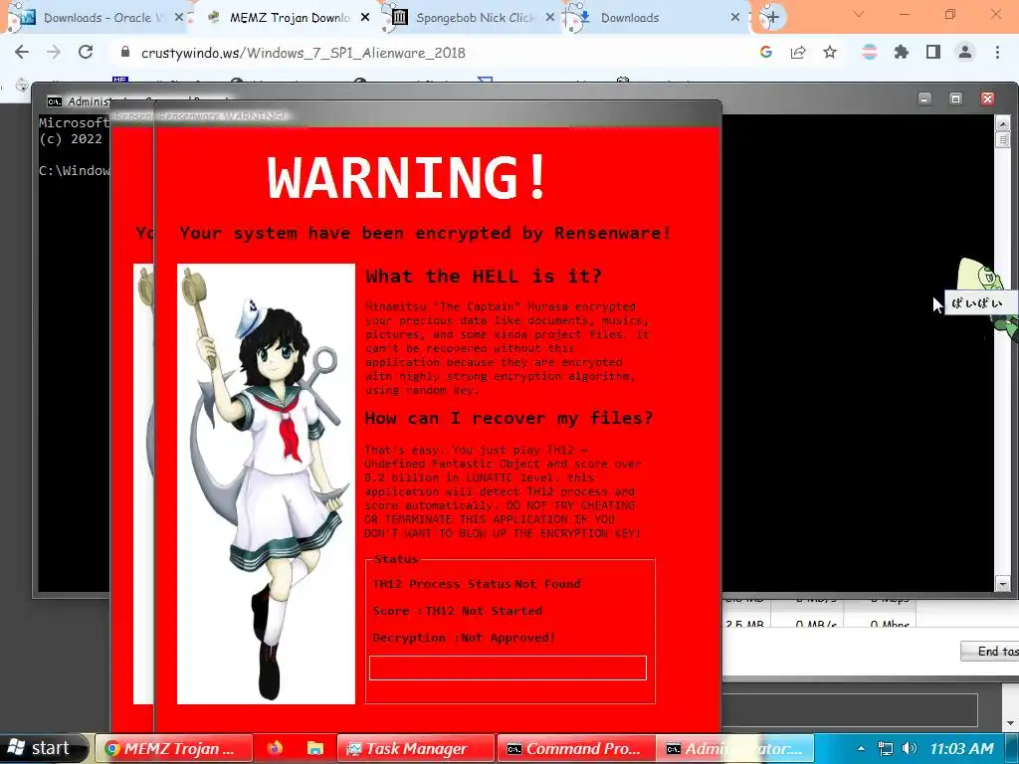Show hidden system tray icons

point(861,749)
